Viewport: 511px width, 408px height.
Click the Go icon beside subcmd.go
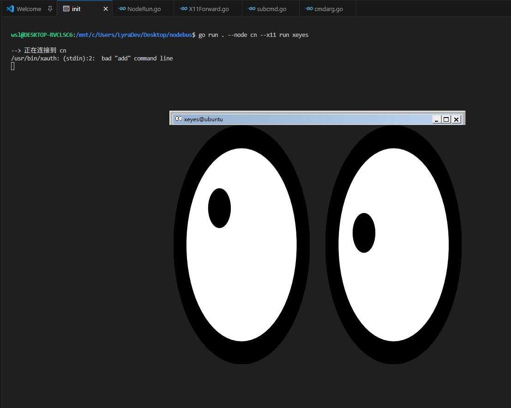[251, 9]
